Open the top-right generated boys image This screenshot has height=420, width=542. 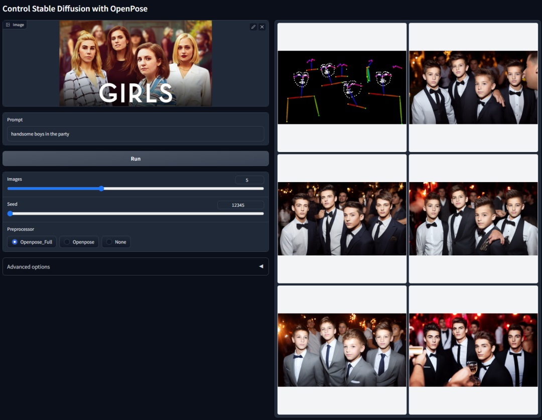tap(473, 87)
